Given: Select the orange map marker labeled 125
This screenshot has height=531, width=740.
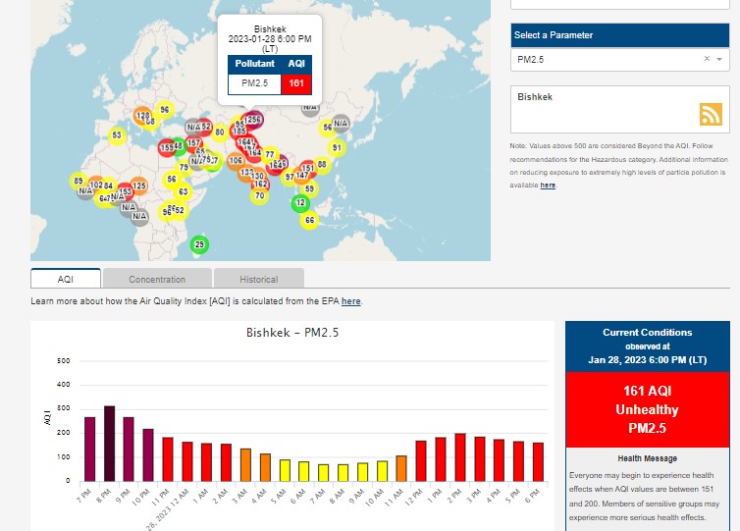Looking at the screenshot, I should point(138,186).
